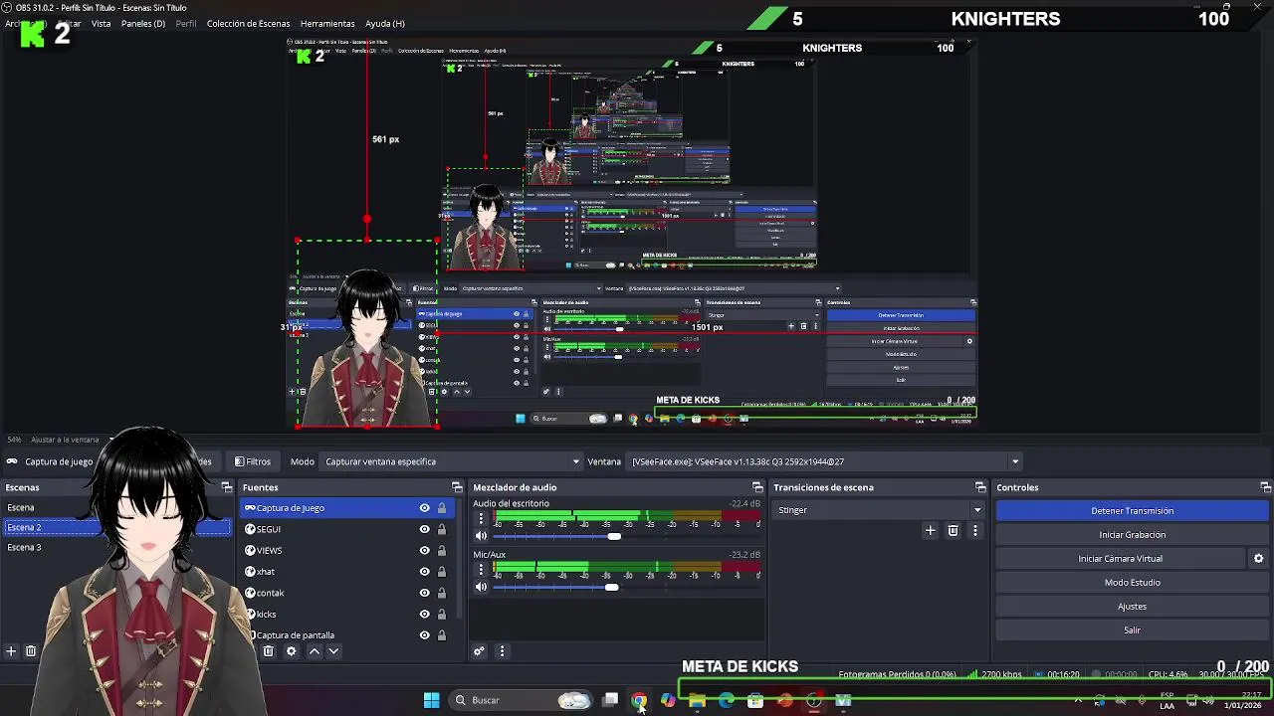Undock the Fuentes panel
Screen dimensions: 1274x716
click(x=457, y=487)
